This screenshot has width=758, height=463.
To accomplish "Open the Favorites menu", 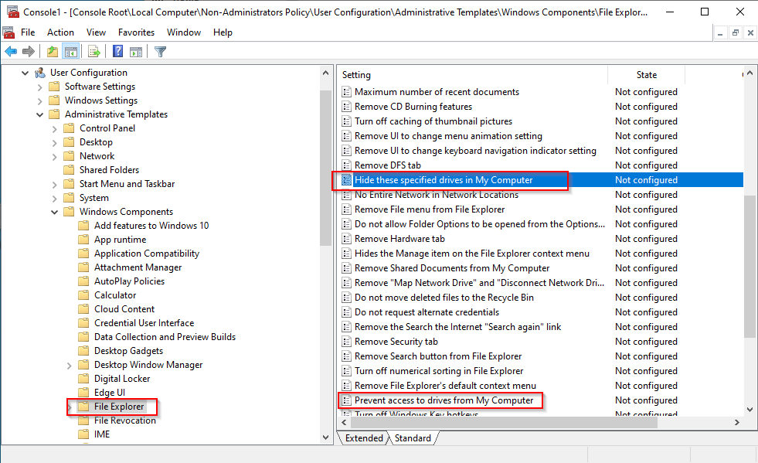I will (x=136, y=32).
